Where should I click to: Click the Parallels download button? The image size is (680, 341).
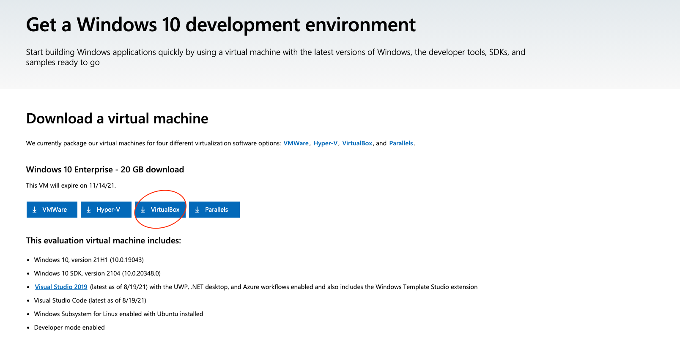(x=214, y=210)
